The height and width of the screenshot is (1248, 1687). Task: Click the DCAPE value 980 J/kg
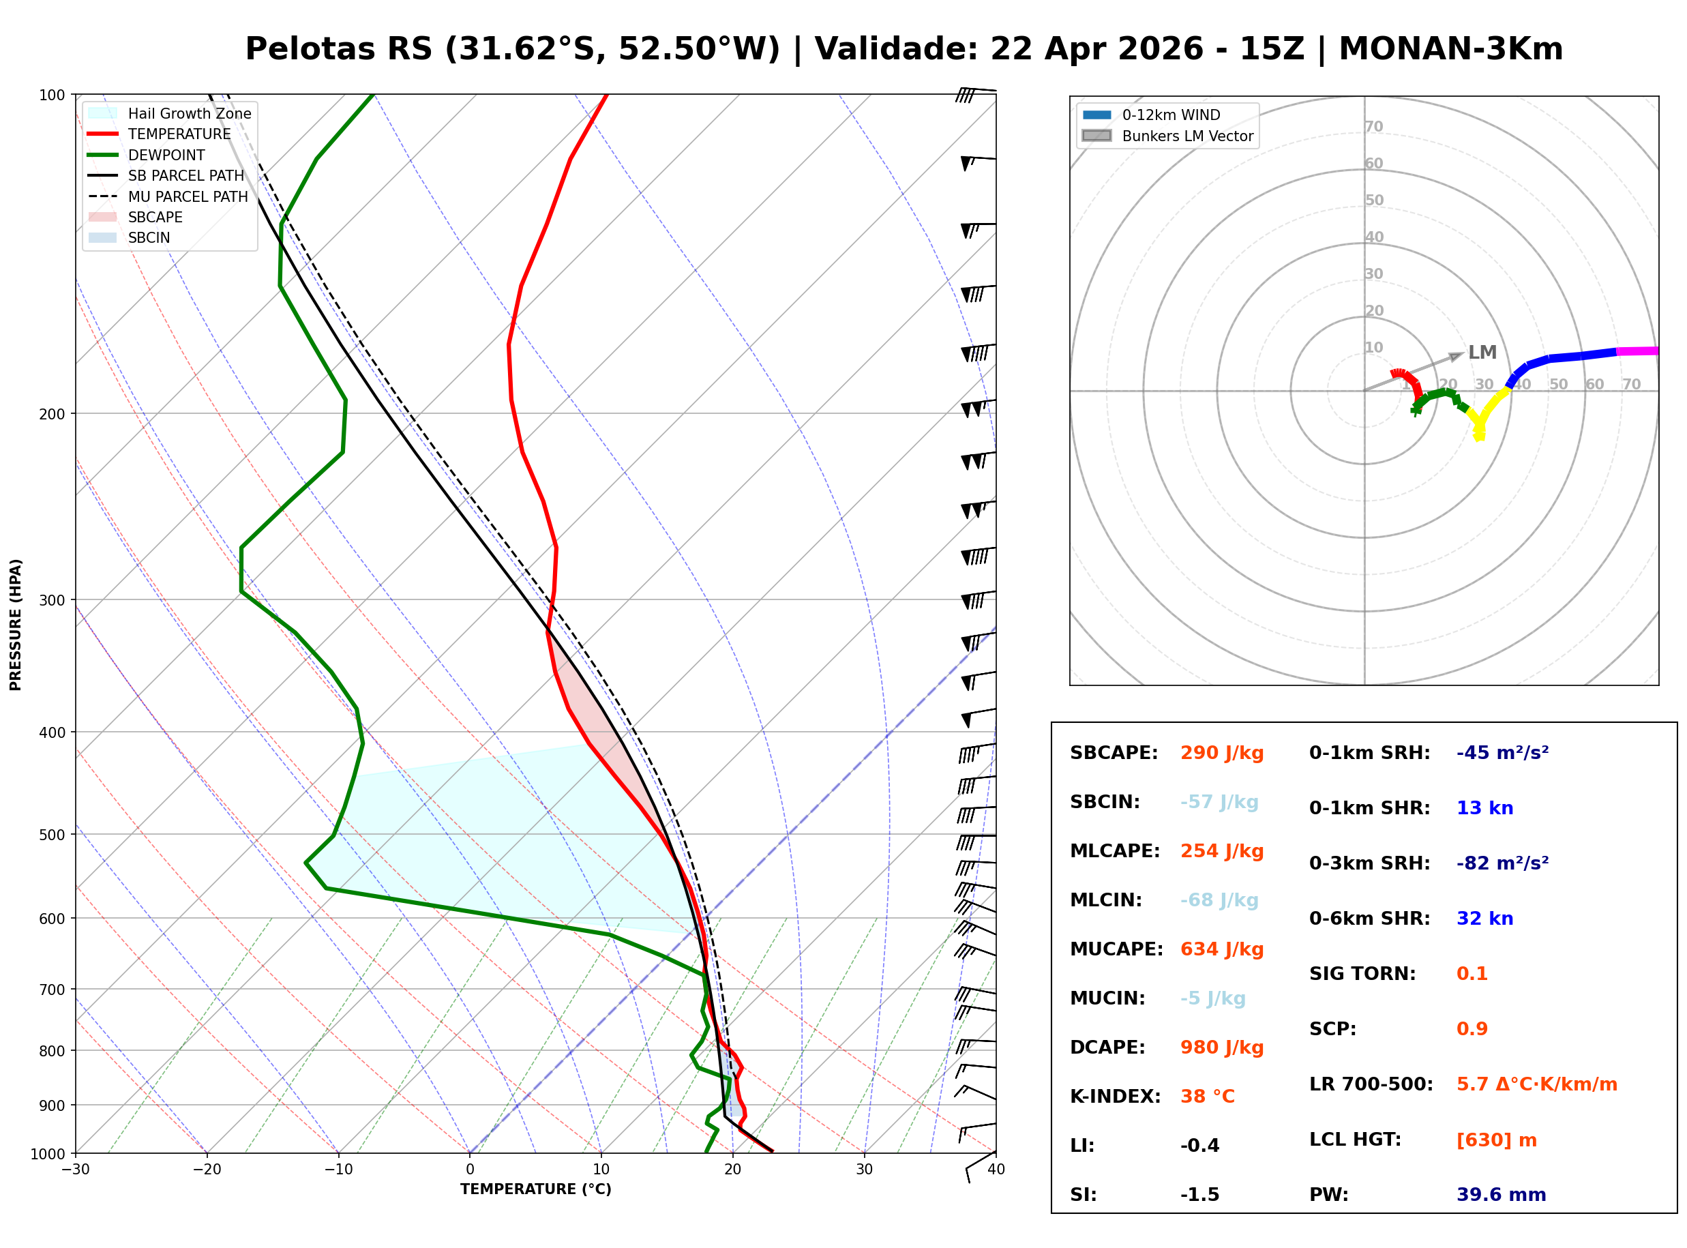[x=1222, y=1048]
